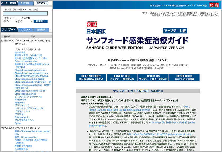This screenshot has height=152, width=222.
Task: Open ABOUT US サンフォードガイドについて
Action: pos(153,78)
